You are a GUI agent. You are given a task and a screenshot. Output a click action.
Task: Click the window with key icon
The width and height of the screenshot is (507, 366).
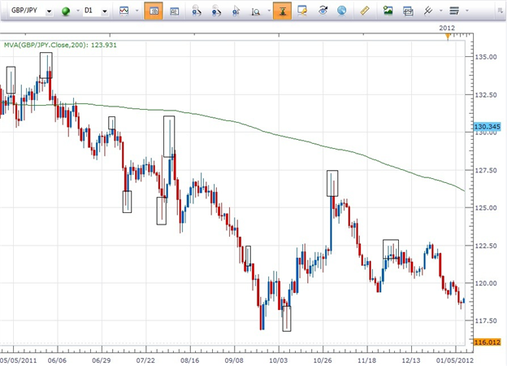click(x=302, y=11)
